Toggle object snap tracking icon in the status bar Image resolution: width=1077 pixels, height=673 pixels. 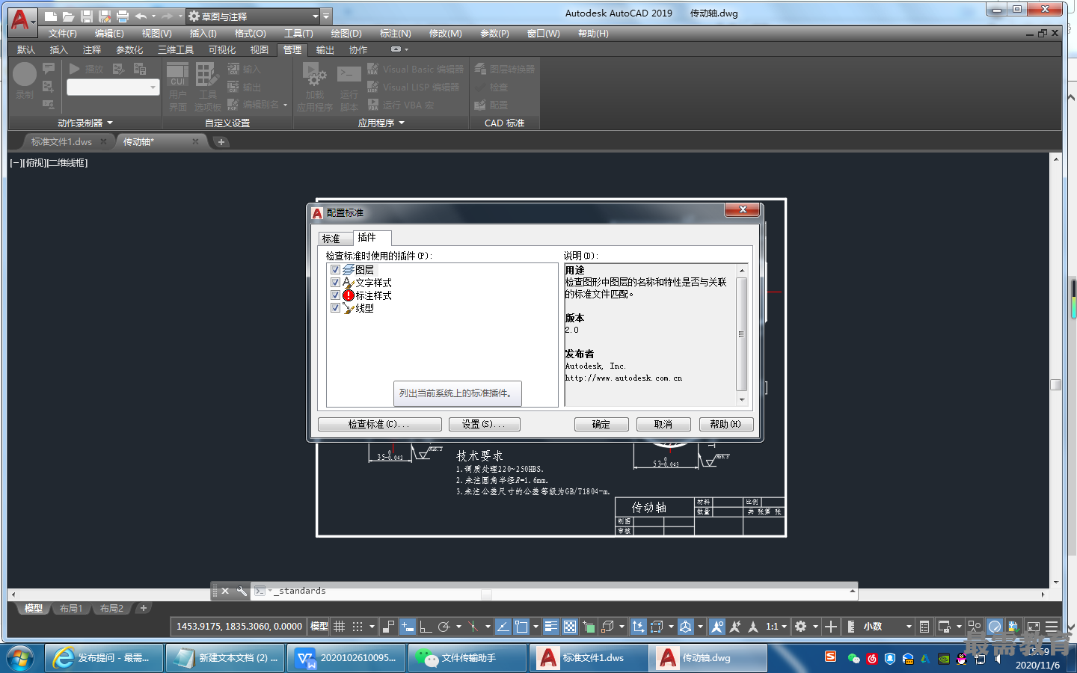(503, 627)
